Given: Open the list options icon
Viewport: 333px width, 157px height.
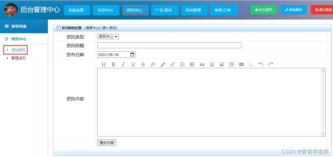Looking at the screenshot, I should coord(182,64).
